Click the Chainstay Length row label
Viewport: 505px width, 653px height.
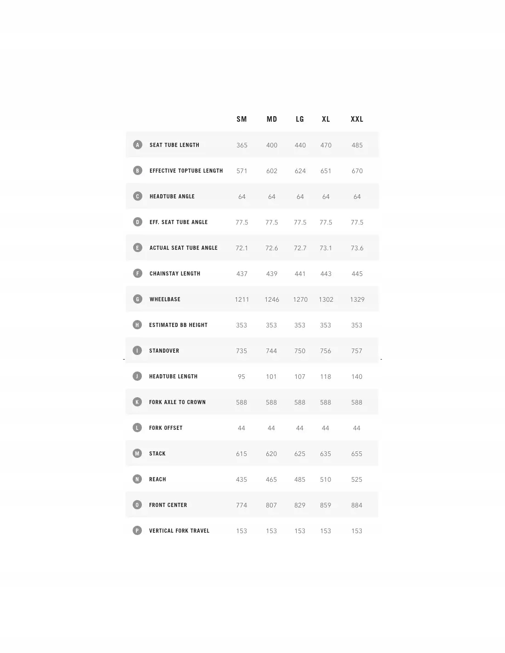[175, 273]
